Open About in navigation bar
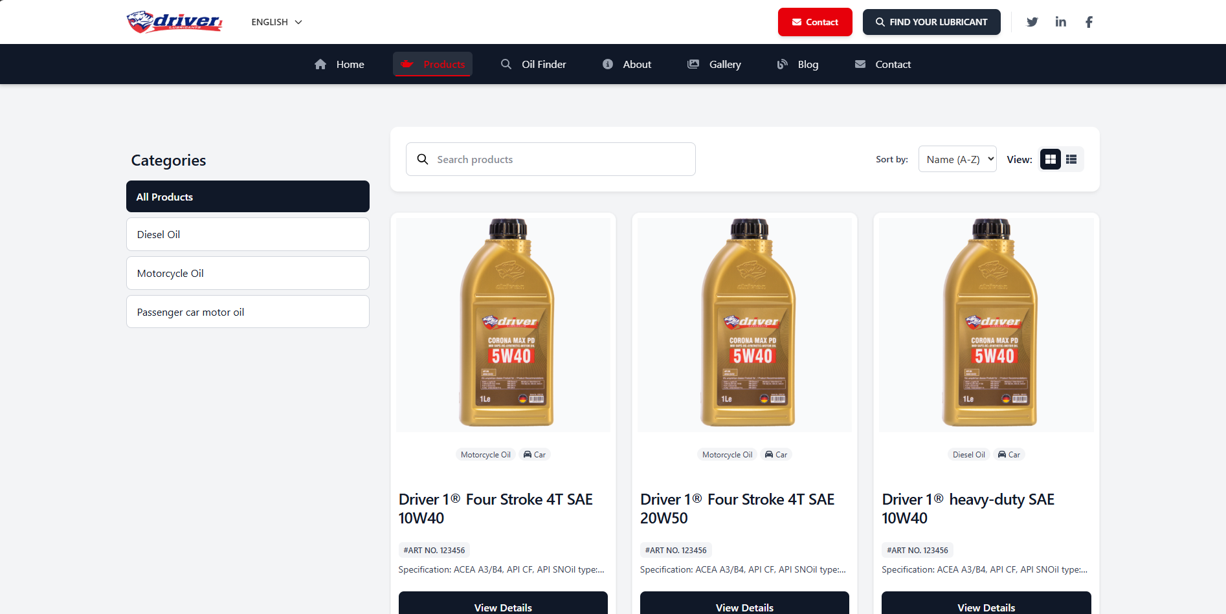This screenshot has width=1226, height=614. [627, 64]
